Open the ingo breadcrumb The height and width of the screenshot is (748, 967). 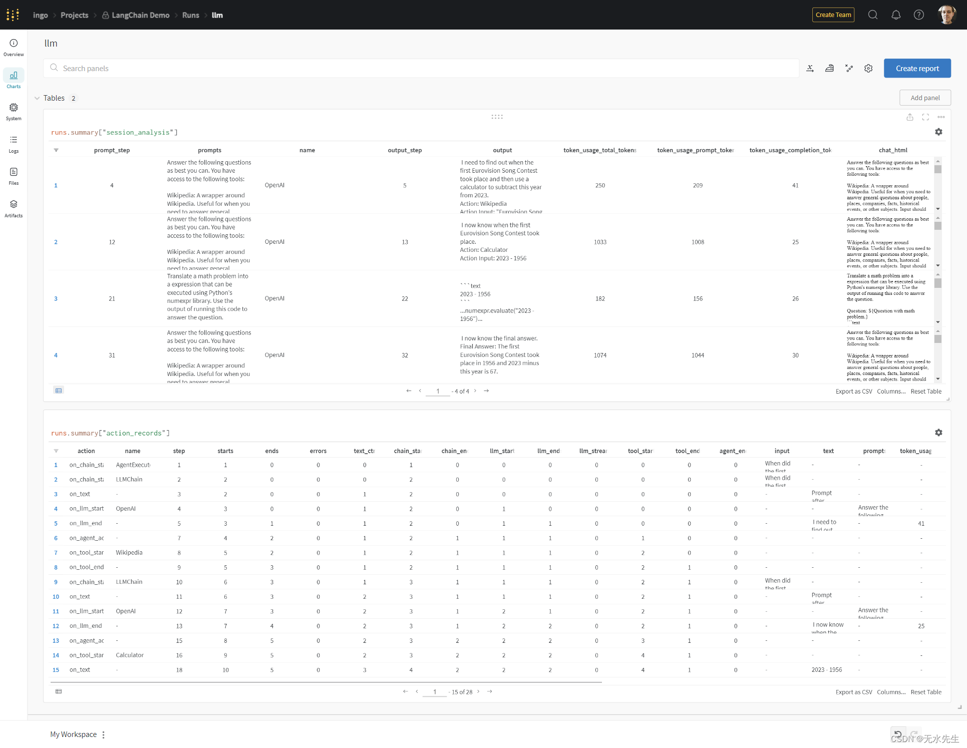pyautogui.click(x=40, y=15)
